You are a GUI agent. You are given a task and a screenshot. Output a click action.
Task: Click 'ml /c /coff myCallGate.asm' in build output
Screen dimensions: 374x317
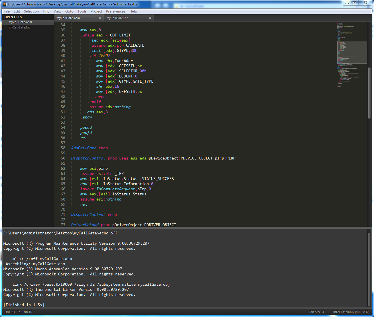point(42,259)
